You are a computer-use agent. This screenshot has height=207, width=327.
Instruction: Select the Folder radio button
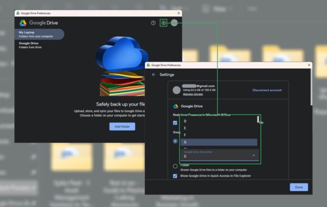pos(175,166)
